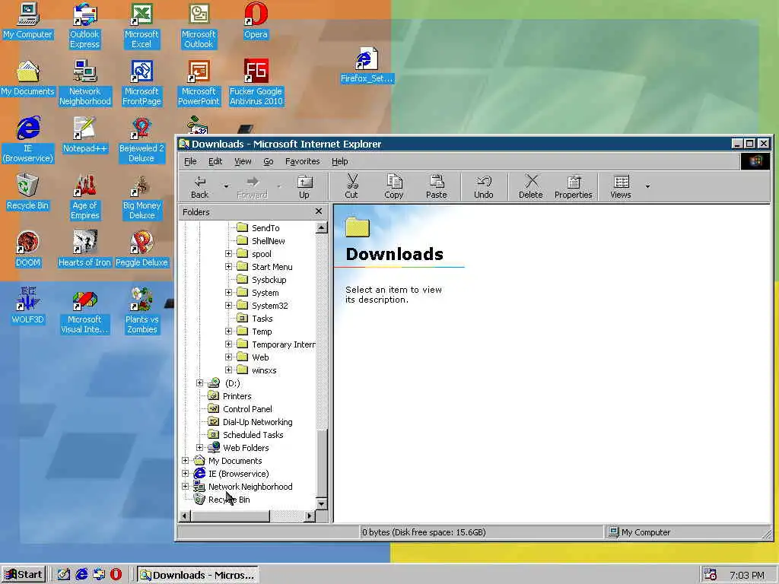Click the Copy toolbar icon
The image size is (779, 584).
[x=394, y=187]
